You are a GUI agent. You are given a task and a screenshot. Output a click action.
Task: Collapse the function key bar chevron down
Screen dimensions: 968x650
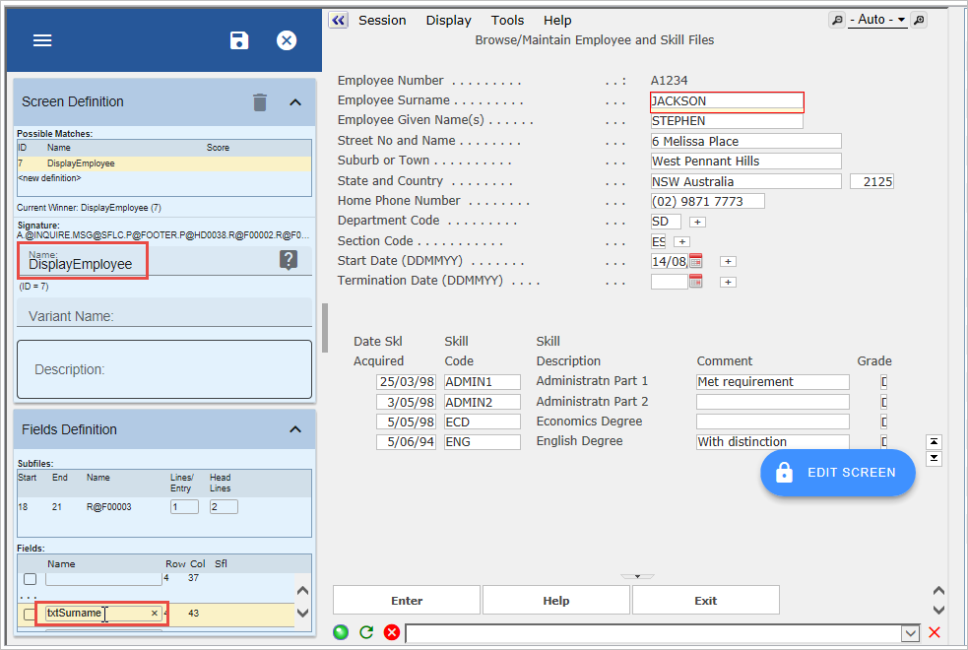pyautogui.click(x=938, y=610)
